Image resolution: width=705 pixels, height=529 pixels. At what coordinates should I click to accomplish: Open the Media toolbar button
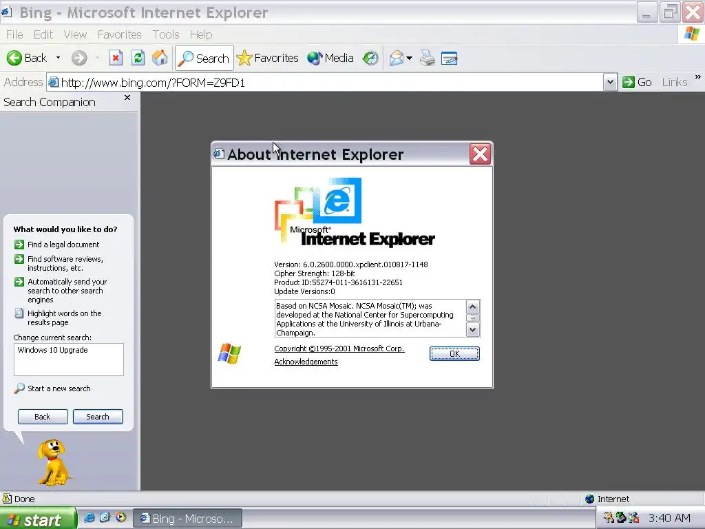(330, 58)
